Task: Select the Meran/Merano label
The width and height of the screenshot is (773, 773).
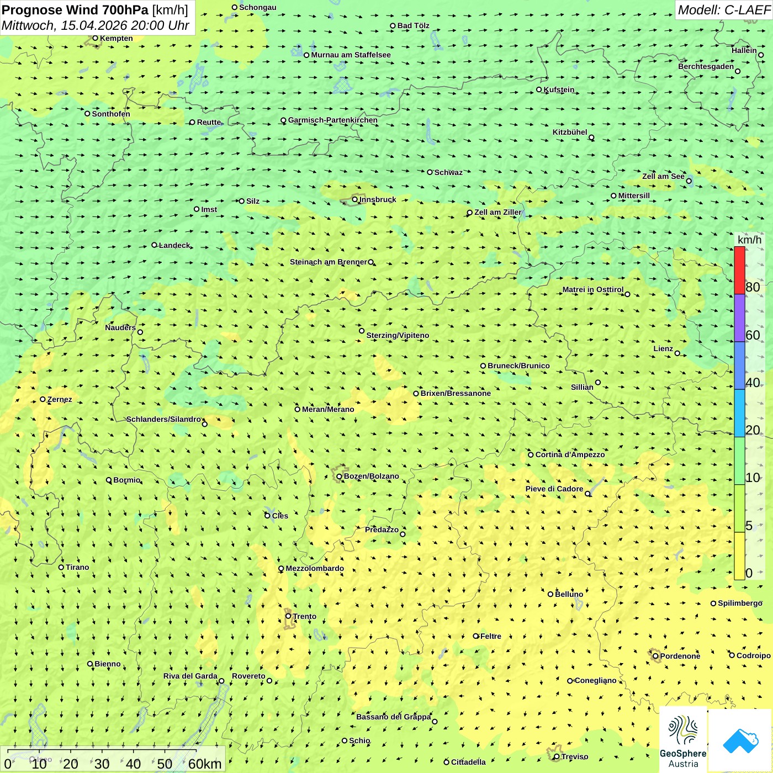Action: click(328, 409)
